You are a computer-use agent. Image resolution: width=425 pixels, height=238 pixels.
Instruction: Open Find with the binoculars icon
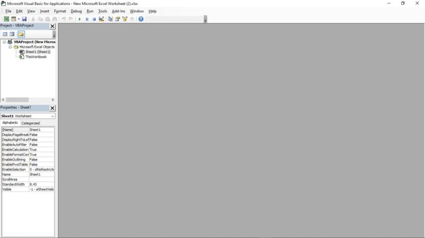tap(55, 19)
